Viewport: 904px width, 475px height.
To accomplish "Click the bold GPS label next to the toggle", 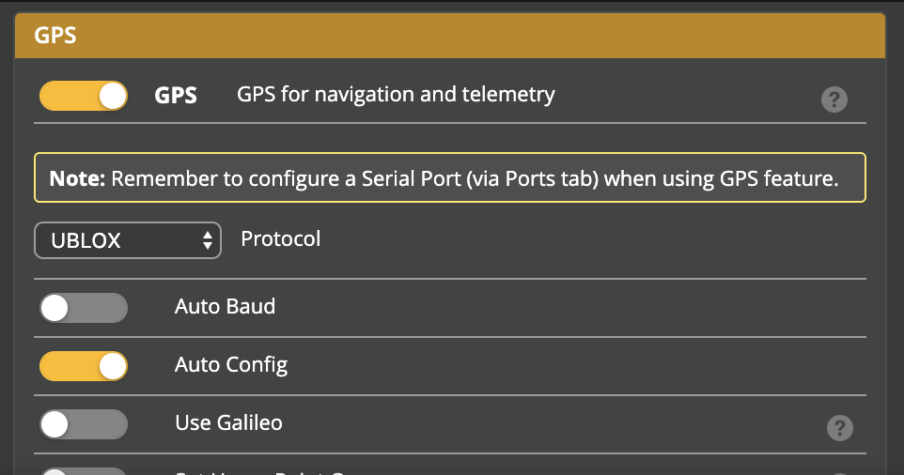I will [x=176, y=96].
